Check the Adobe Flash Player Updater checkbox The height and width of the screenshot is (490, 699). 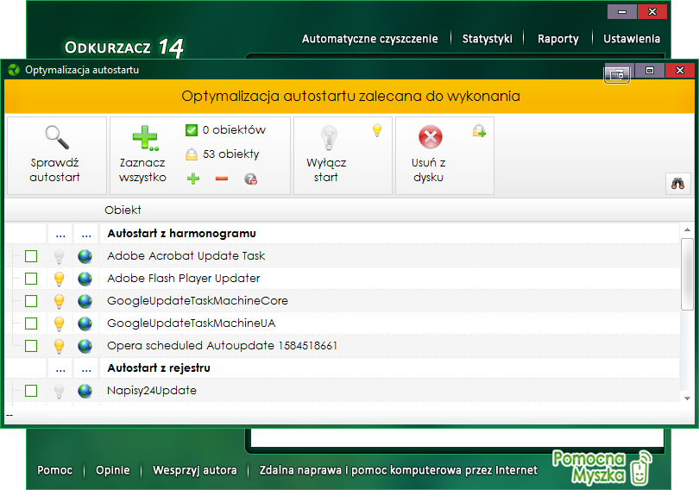pyautogui.click(x=31, y=279)
